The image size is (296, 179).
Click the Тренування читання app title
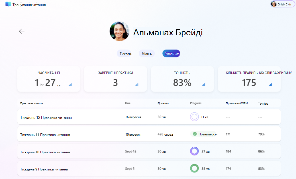pos(29,5)
